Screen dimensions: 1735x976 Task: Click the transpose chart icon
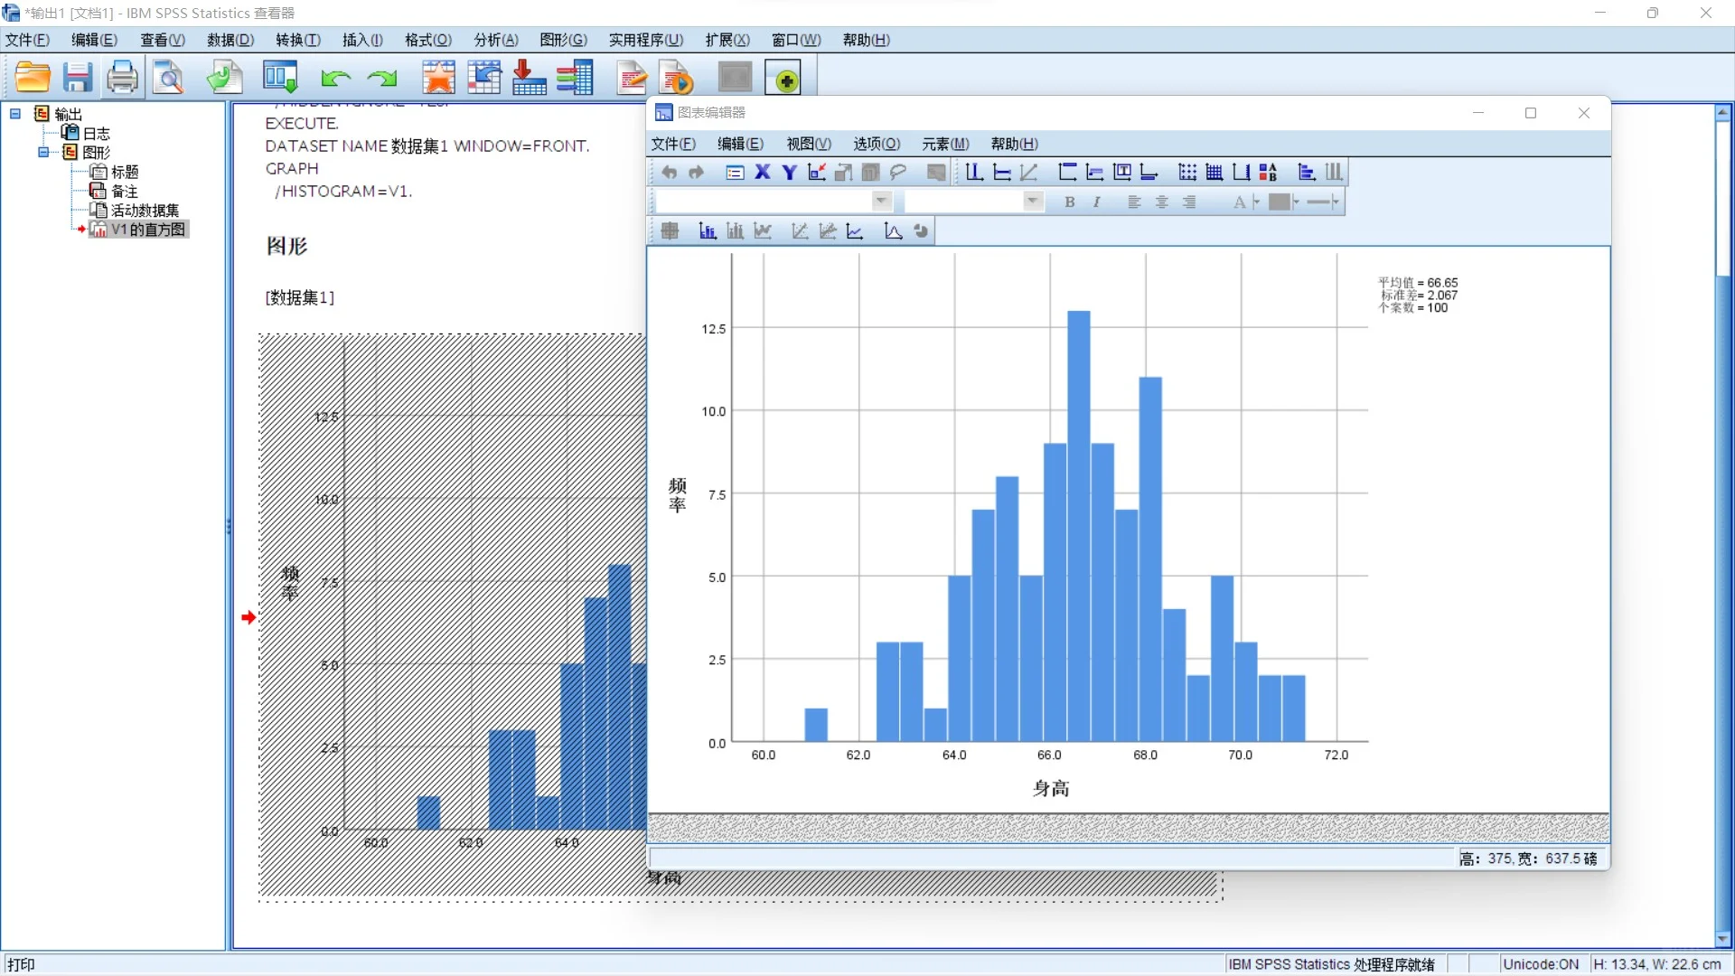point(1306,173)
